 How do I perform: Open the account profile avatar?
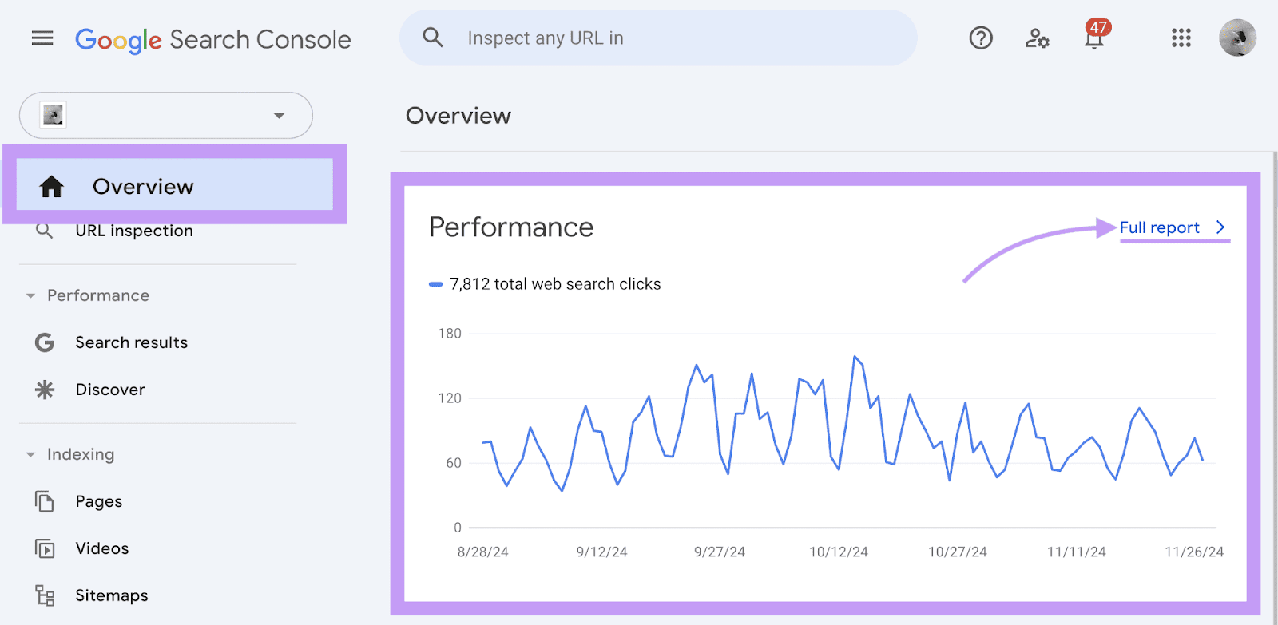pos(1237,38)
